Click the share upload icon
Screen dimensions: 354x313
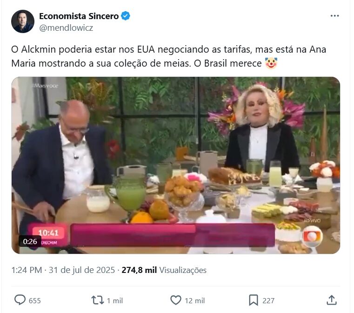coord(331,300)
